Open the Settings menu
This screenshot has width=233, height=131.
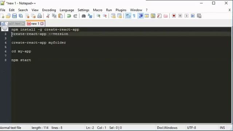click(x=83, y=10)
